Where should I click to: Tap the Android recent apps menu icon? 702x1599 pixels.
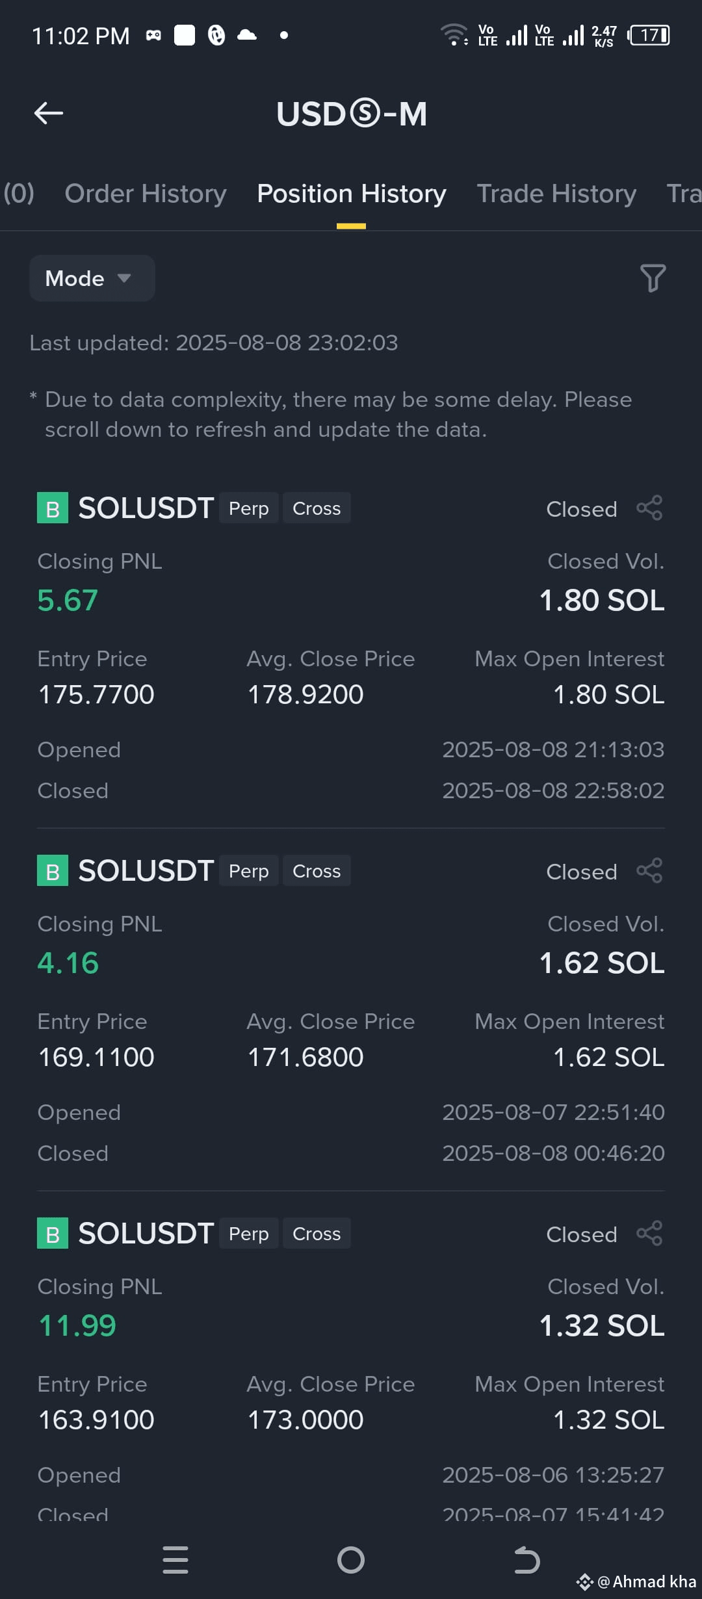click(175, 1560)
